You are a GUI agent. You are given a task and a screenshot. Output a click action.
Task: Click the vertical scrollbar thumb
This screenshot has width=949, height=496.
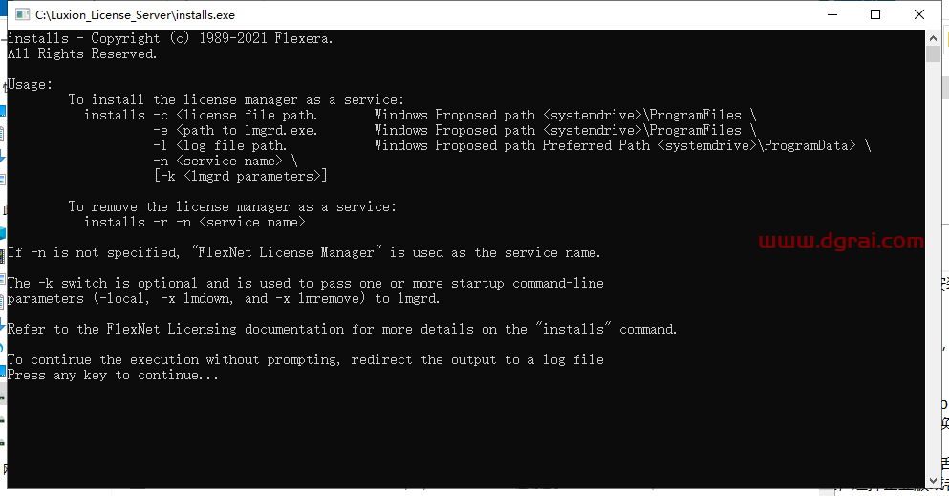(934, 54)
